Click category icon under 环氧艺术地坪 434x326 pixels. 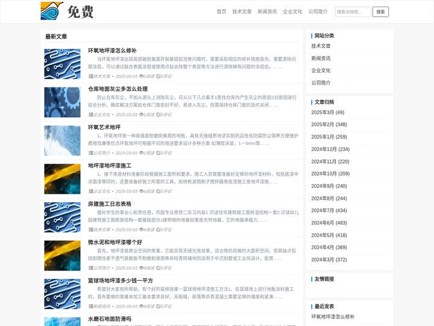click(91, 153)
